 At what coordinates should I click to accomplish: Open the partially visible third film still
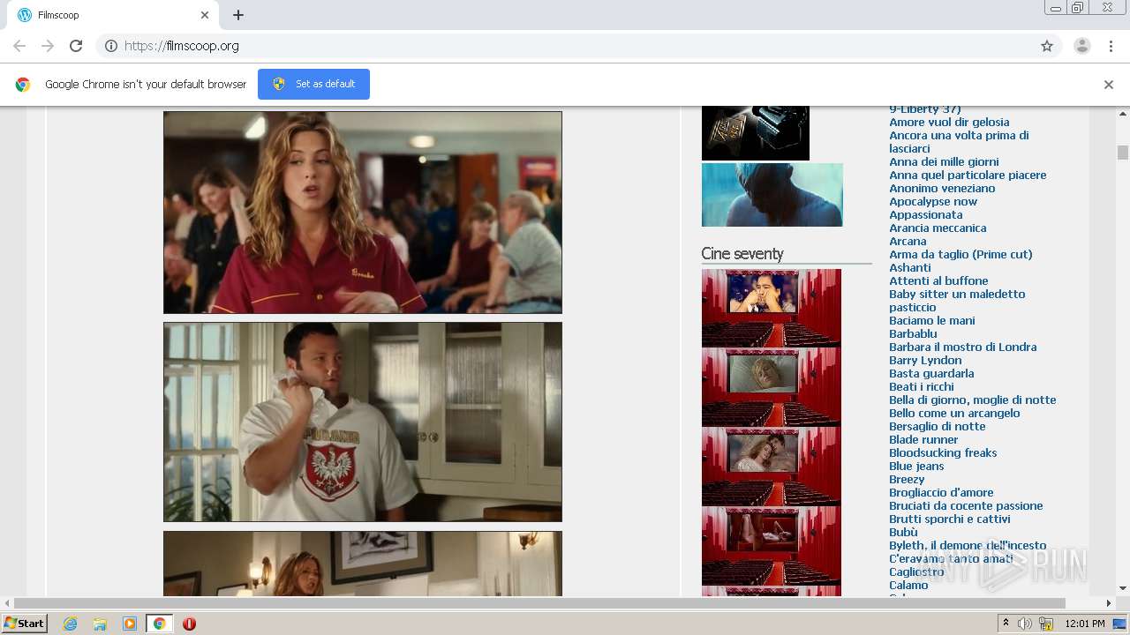point(363,564)
